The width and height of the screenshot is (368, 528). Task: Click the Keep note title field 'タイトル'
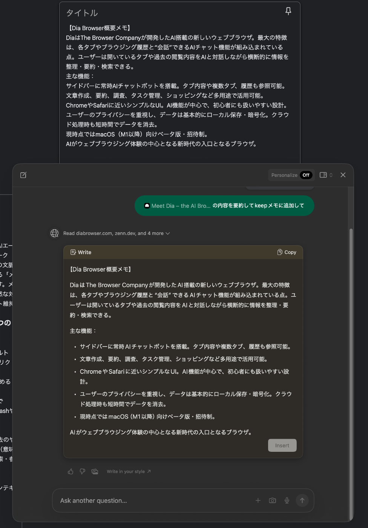tap(82, 13)
